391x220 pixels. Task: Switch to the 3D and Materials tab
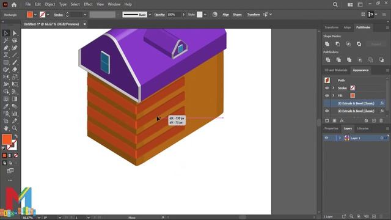tap(336, 70)
